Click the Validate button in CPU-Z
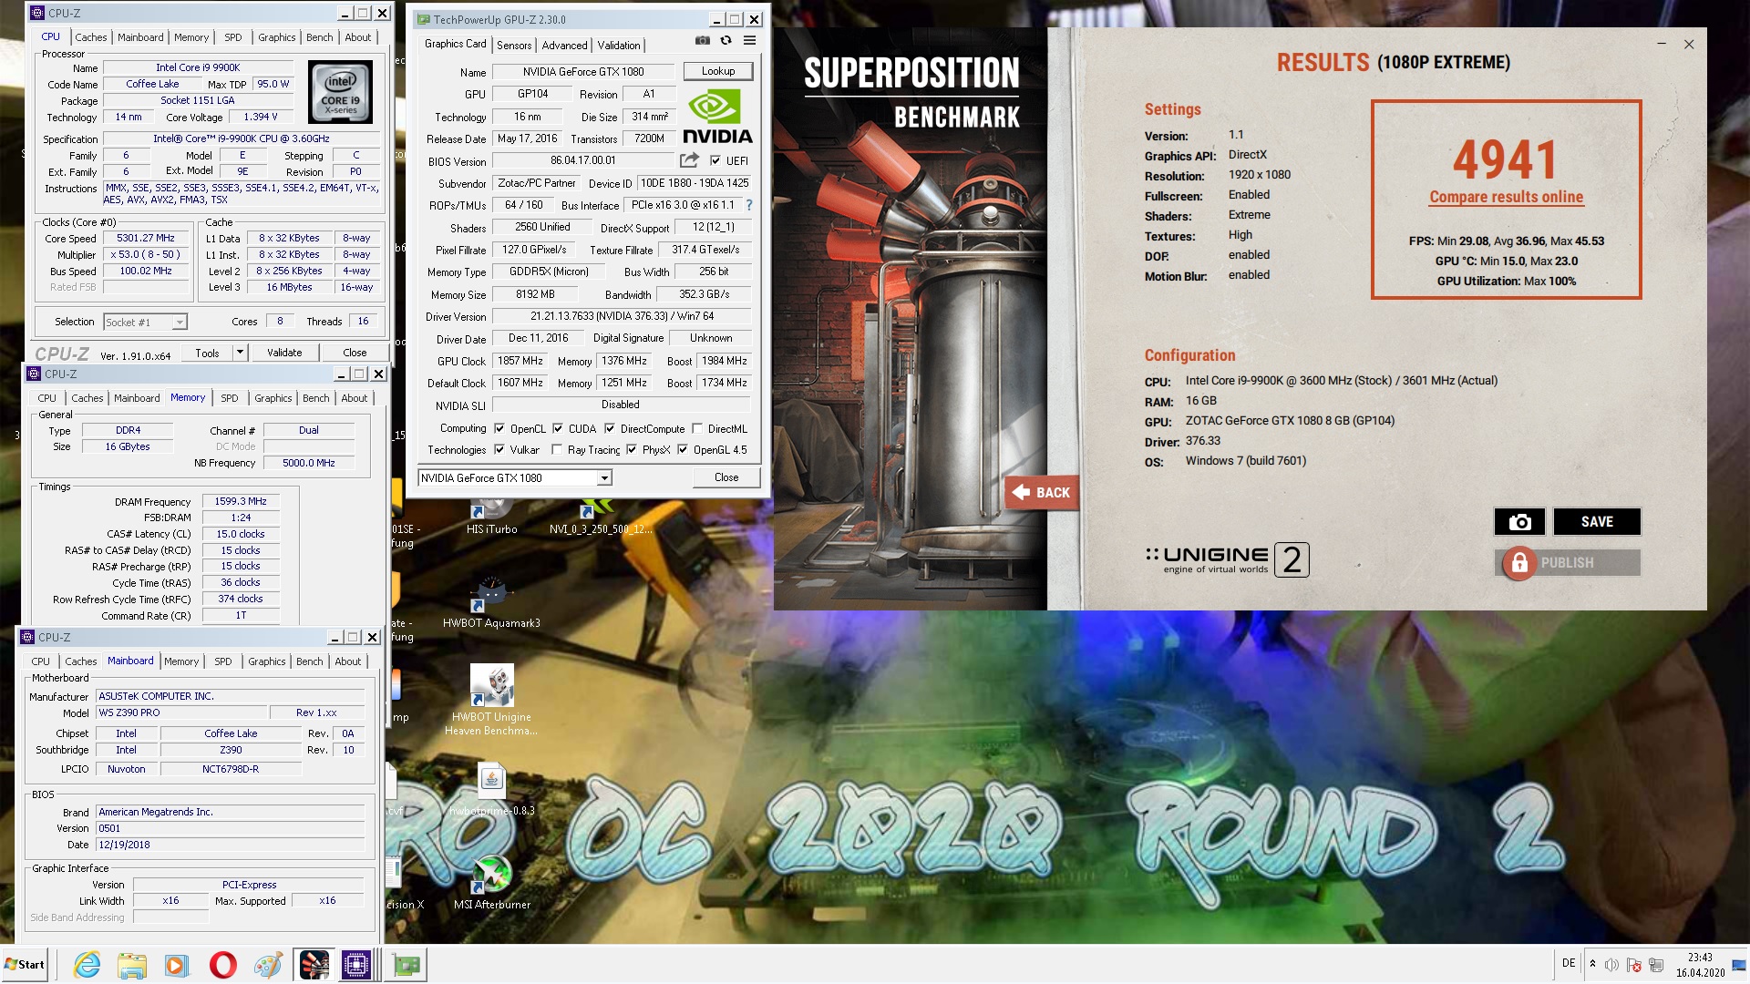Image resolution: width=1750 pixels, height=984 pixels. [x=284, y=353]
